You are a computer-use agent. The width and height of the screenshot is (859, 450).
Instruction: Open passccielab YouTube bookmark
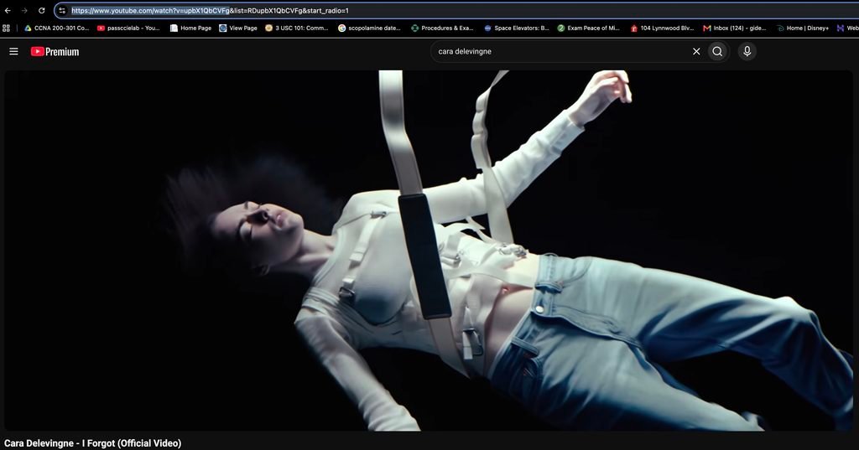tap(128, 28)
